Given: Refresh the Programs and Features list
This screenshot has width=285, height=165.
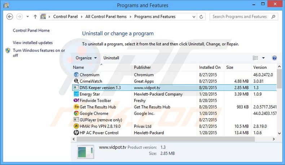Looking at the screenshot, I should (x=201, y=17).
